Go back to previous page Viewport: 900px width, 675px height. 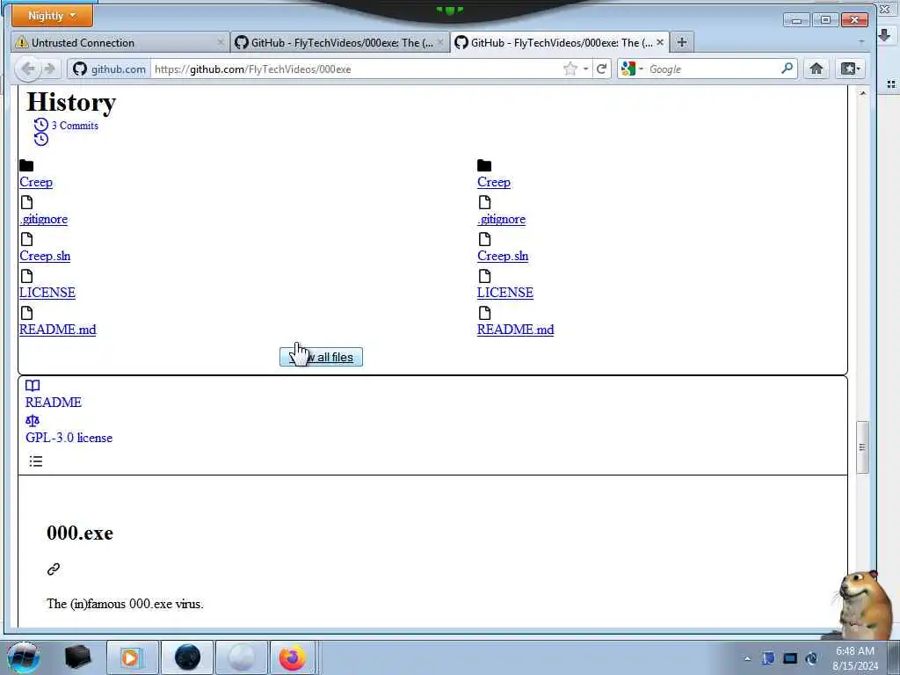coord(27,69)
